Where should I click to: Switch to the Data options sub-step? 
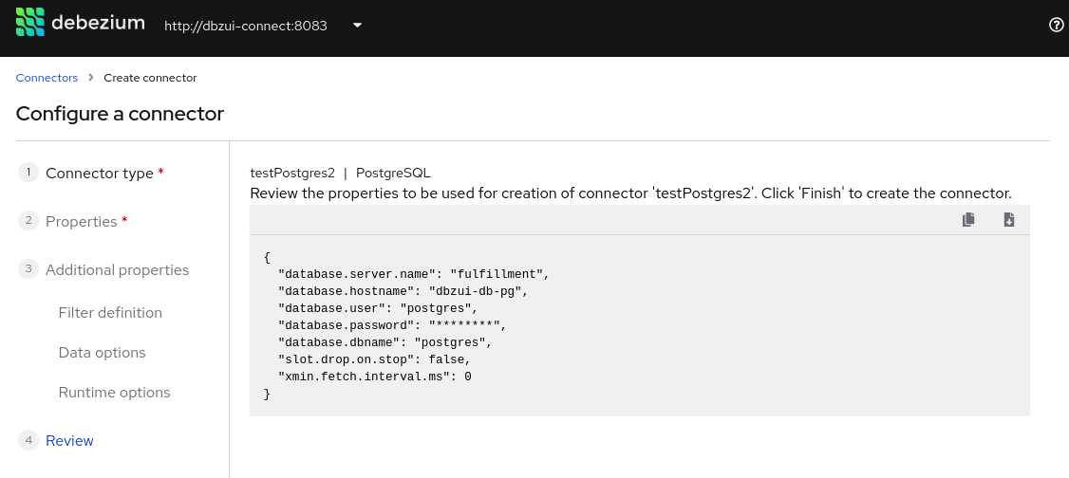[102, 353]
